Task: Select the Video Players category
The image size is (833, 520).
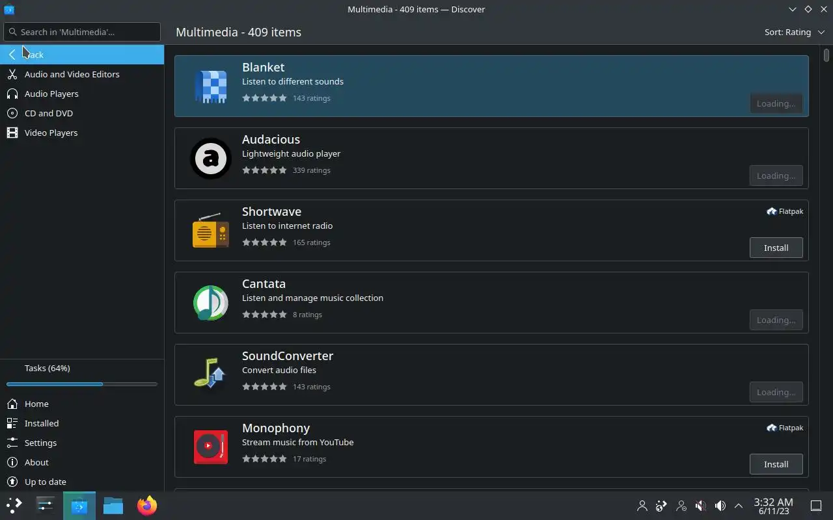Action: coord(82,133)
